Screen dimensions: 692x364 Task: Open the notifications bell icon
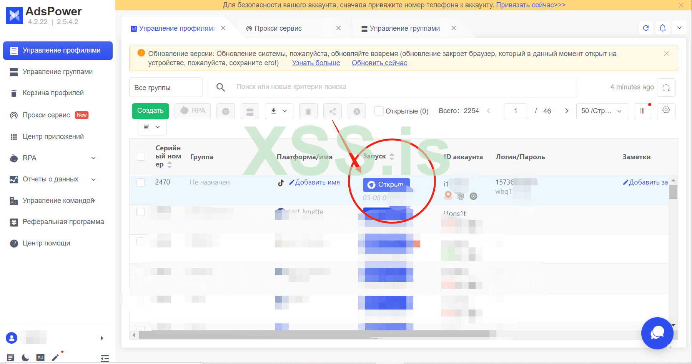[x=663, y=28]
